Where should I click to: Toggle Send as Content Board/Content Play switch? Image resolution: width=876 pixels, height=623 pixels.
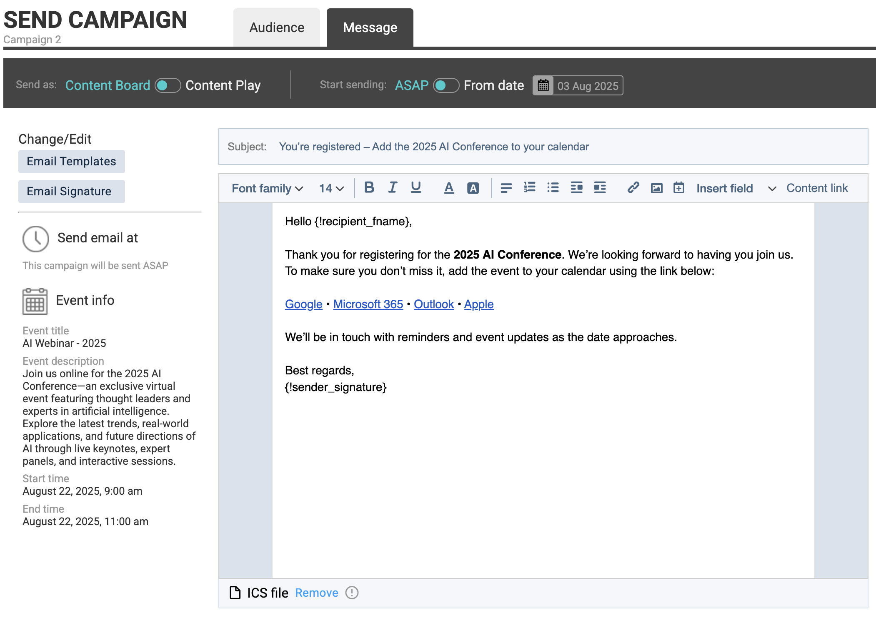[168, 85]
